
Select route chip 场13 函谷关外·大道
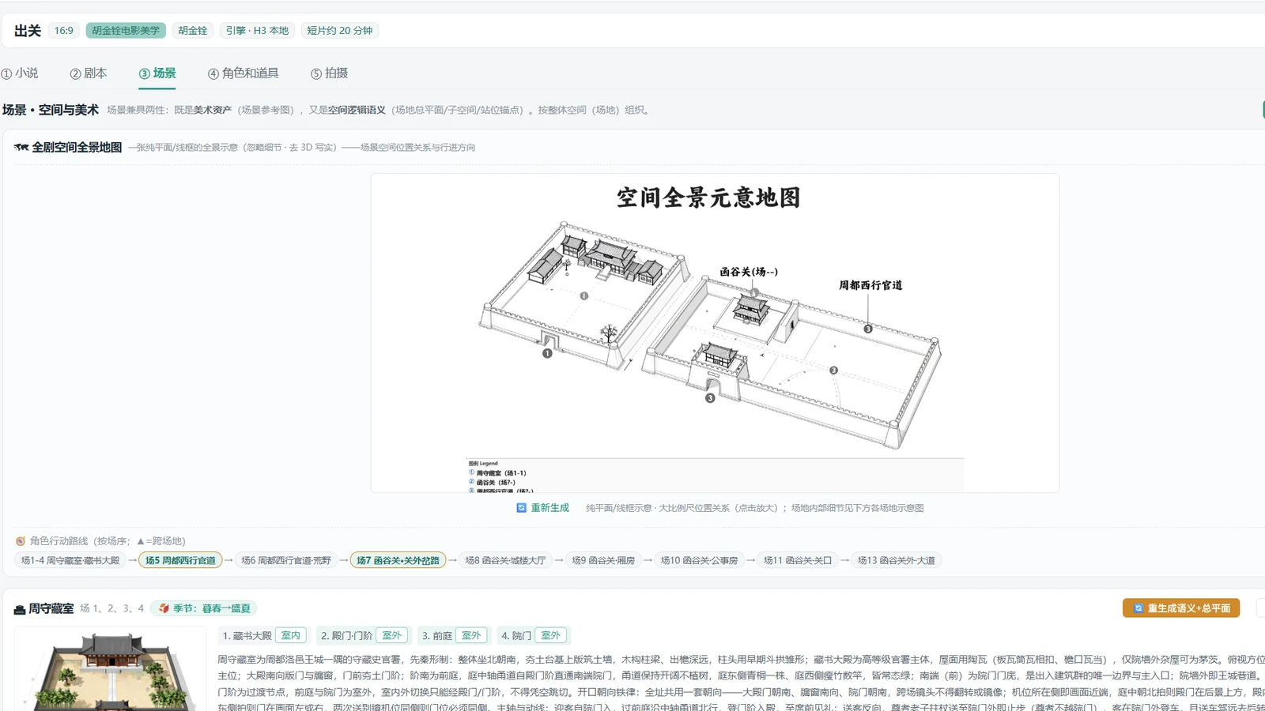[897, 560]
